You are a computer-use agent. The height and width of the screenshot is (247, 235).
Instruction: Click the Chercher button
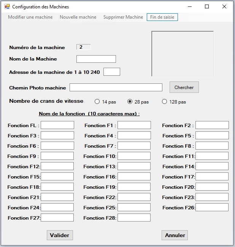pyautogui.click(x=184, y=87)
